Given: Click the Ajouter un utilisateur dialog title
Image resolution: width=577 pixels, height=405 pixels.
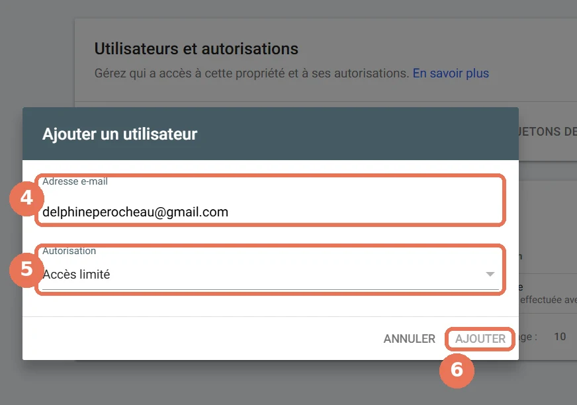Looking at the screenshot, I should click(x=120, y=134).
